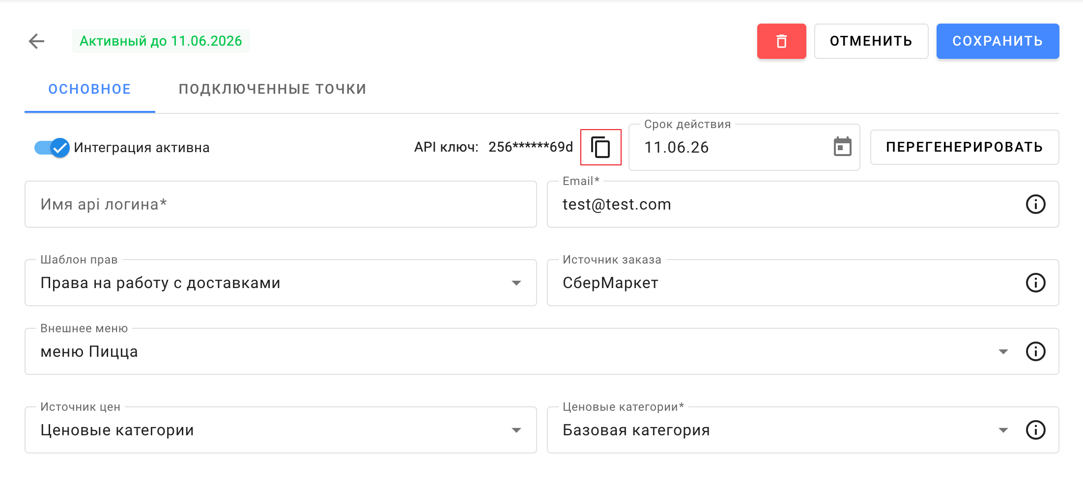
Task: Show info for Ценовые категории field
Action: (1035, 430)
